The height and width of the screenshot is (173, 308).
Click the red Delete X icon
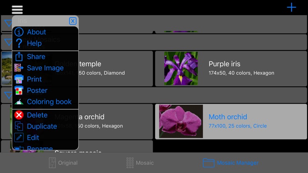(19, 115)
